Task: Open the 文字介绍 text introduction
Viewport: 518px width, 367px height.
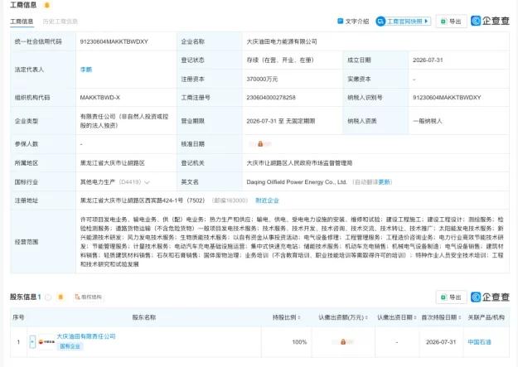Action: click(x=353, y=22)
